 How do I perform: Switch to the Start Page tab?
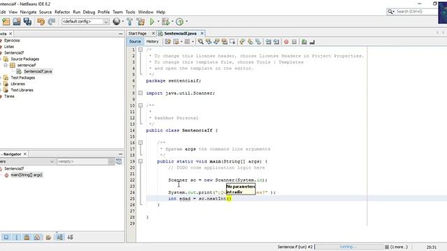138,33
